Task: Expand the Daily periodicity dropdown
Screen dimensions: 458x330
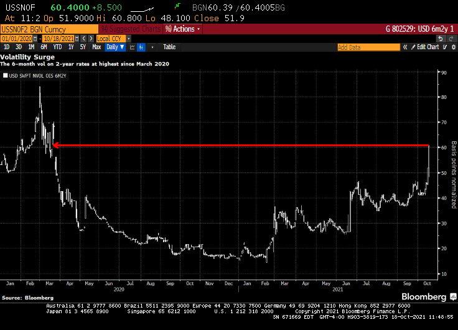Action: (115, 47)
